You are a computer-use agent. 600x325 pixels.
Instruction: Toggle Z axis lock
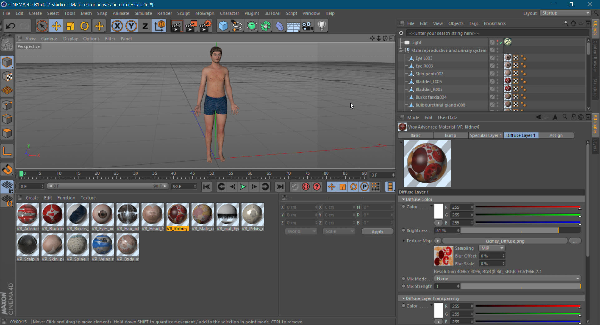(x=145, y=26)
